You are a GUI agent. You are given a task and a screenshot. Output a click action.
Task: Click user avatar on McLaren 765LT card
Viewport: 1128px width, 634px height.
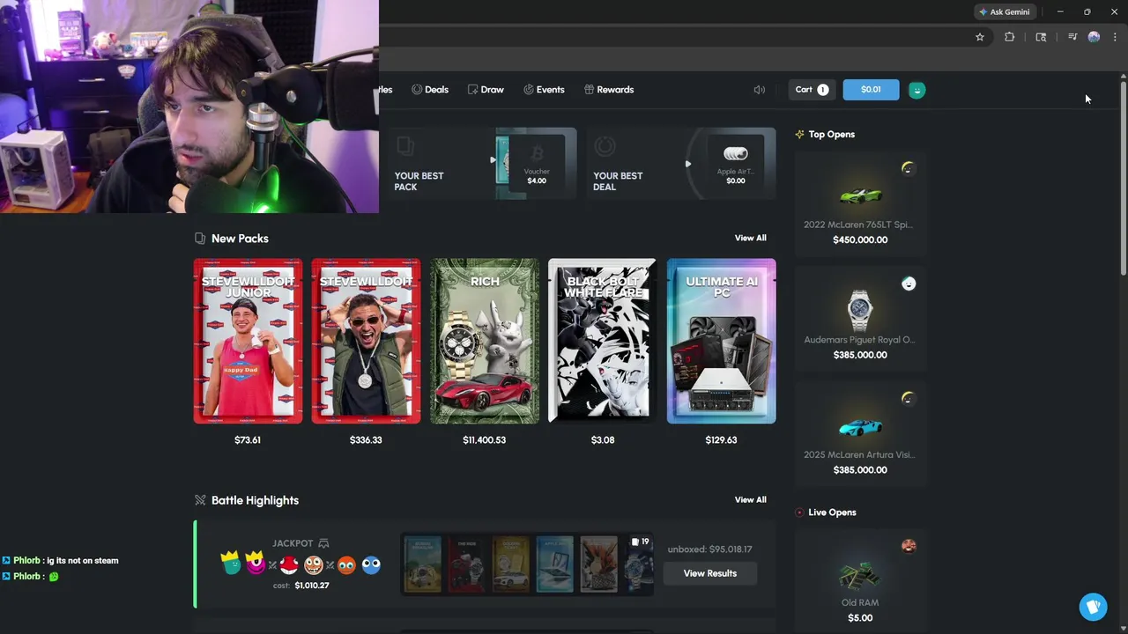909,168
